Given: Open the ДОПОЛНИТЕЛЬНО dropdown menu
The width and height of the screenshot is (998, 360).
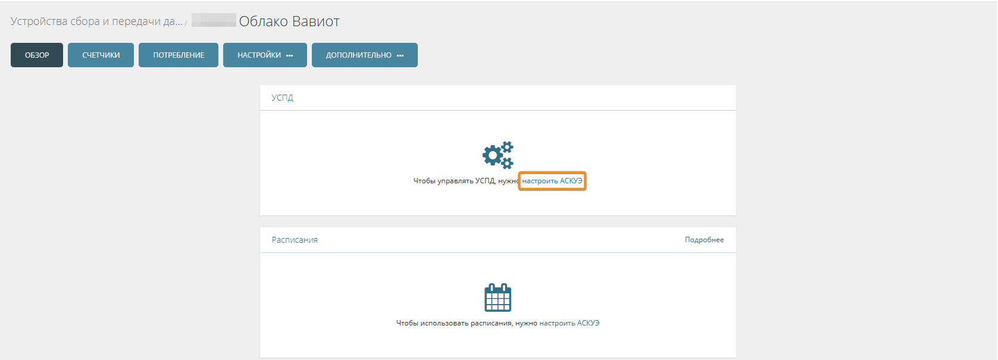Looking at the screenshot, I should tap(359, 55).
